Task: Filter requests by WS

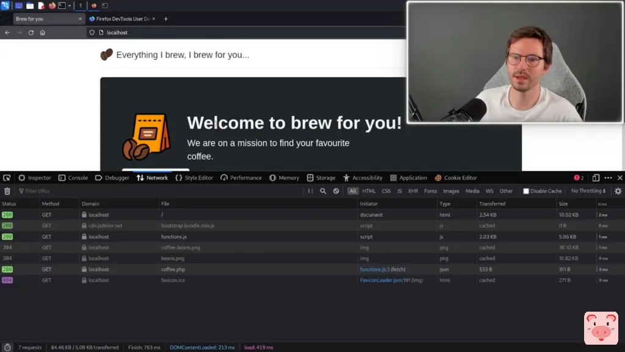Action: click(x=490, y=191)
